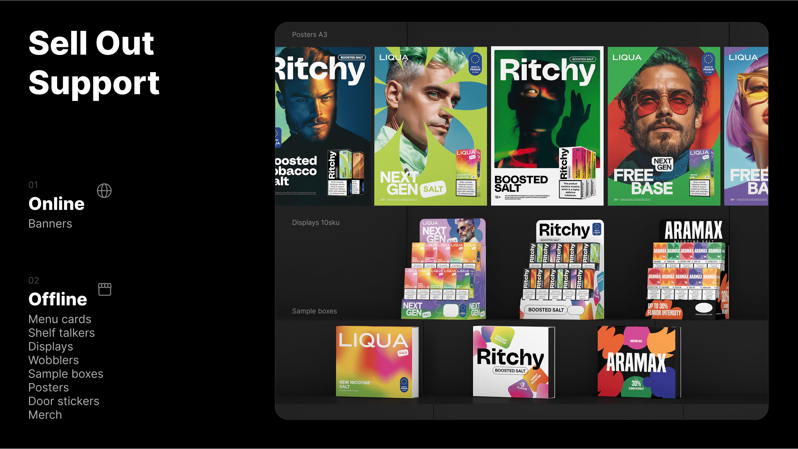Click the Boosted Salt pill on green Ritchy poster
Viewport: 798px width, 449px height.
coord(583,59)
